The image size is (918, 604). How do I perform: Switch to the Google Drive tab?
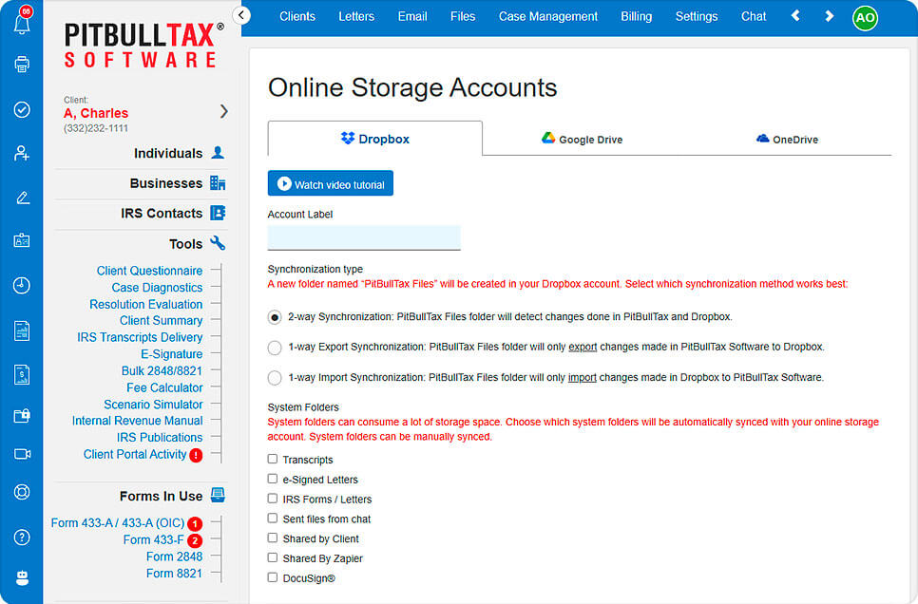(x=582, y=140)
